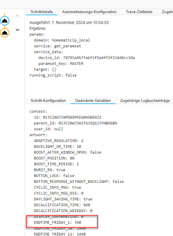Go to previous trace step with up chevron
This screenshot has width=173, height=236.
click(18, 16)
